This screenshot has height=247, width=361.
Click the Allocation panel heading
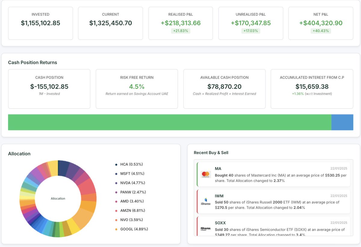(19, 154)
